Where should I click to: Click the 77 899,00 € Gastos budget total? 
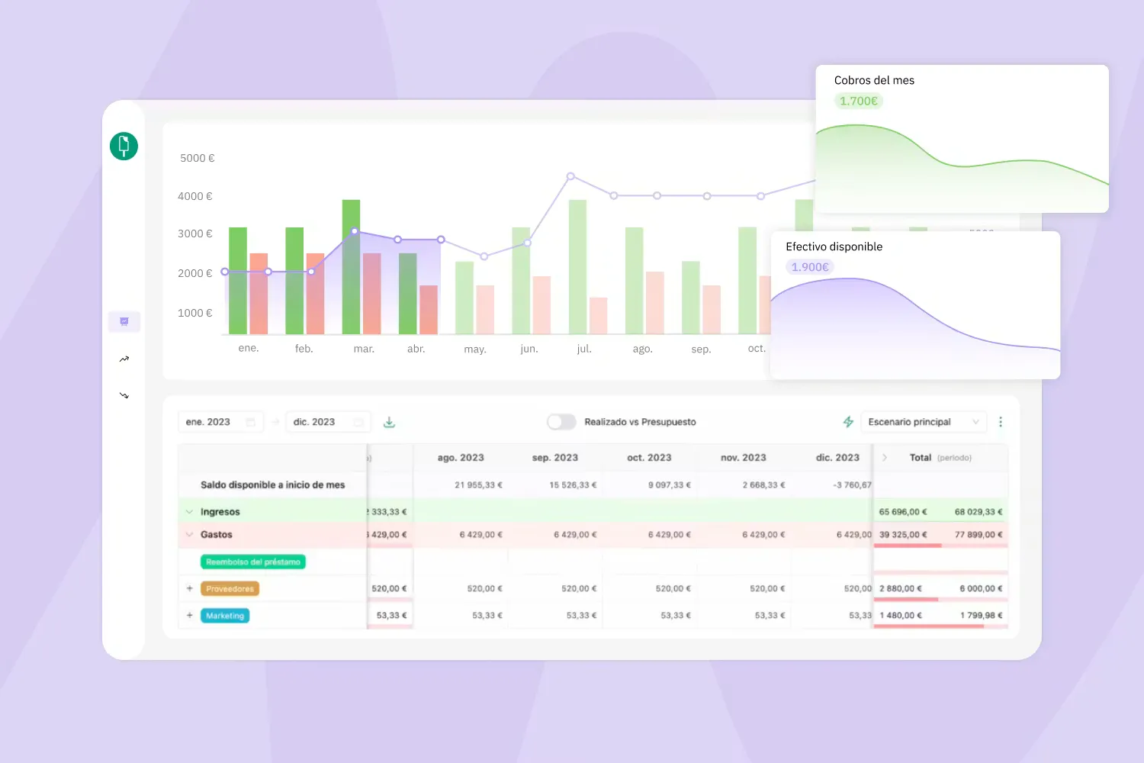(979, 535)
